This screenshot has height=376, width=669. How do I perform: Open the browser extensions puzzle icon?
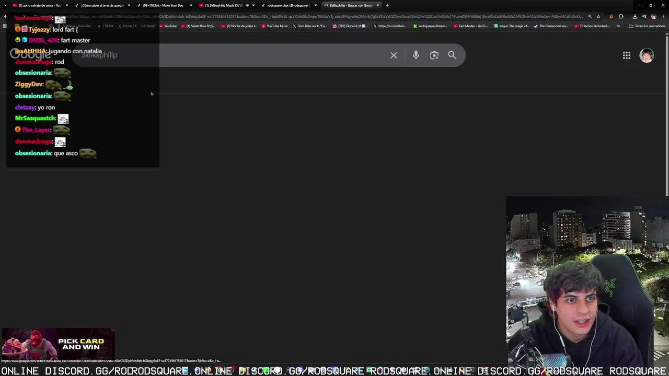point(621,17)
